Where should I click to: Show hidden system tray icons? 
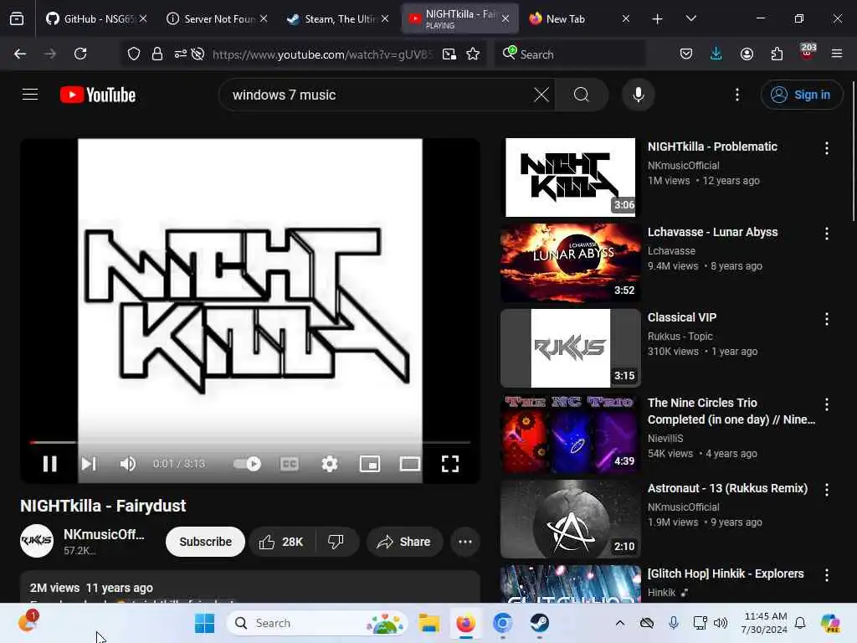620,623
